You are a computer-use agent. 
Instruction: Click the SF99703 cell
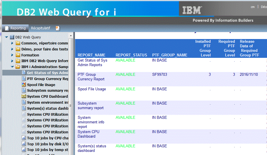[160, 74]
